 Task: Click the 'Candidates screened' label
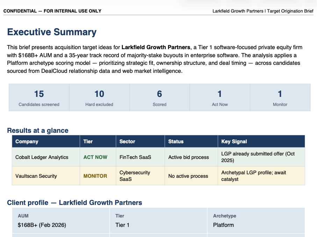pyautogui.click(x=39, y=105)
